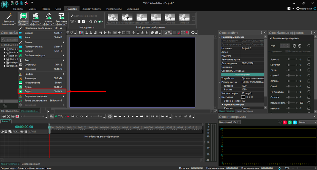317x170 pixels.
Task: Click the 'Добавить объект' button
Action: (23, 19)
